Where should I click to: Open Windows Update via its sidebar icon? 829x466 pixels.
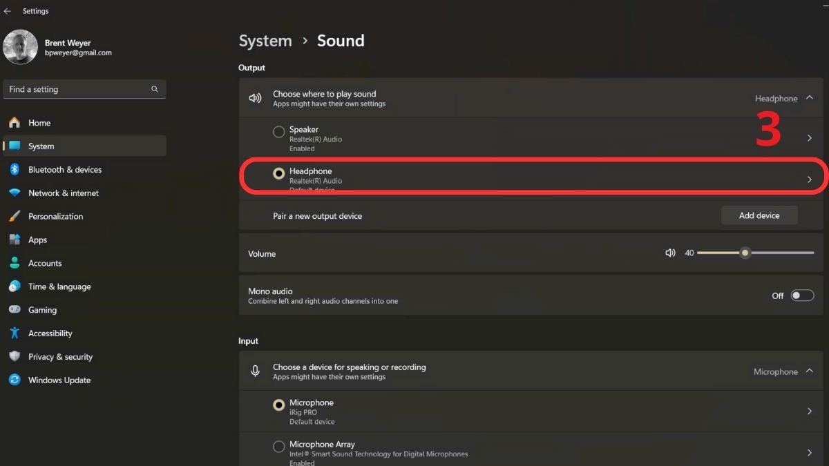click(x=15, y=380)
